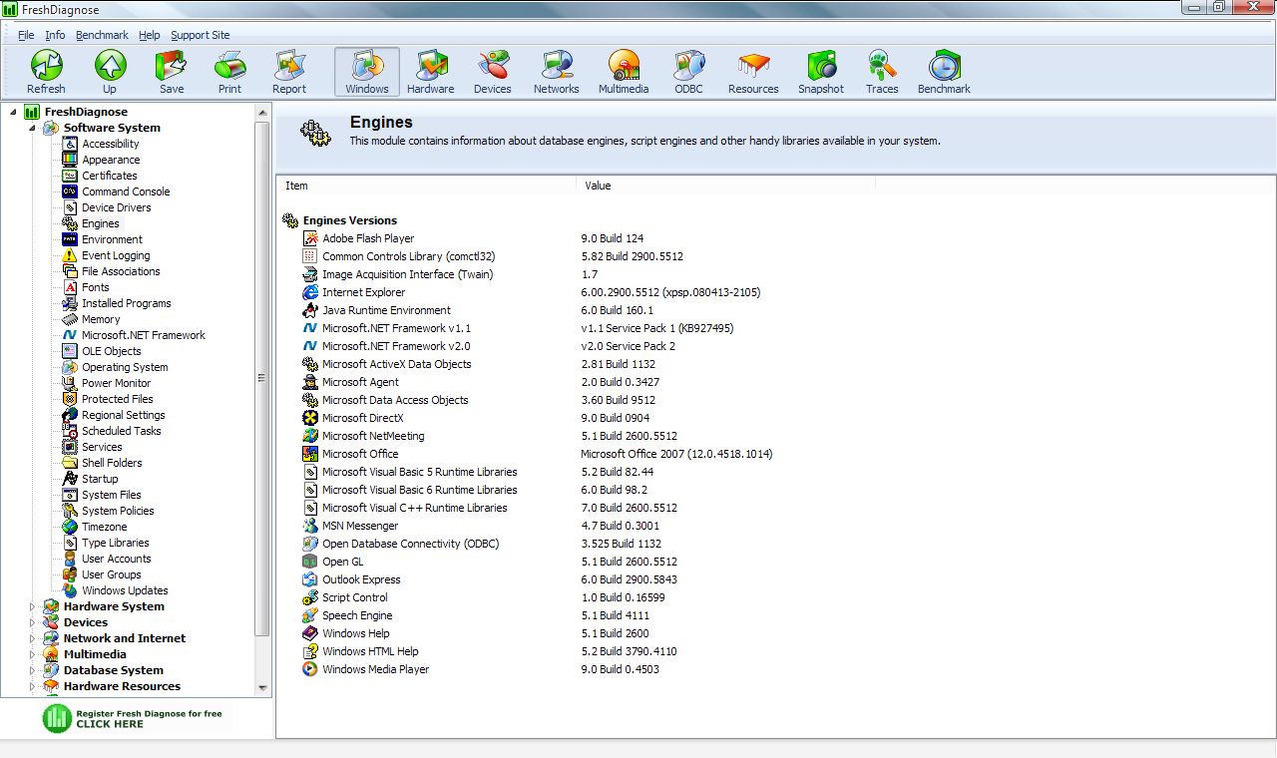Image resolution: width=1277 pixels, height=758 pixels.
Task: Expand the Devices branch
Action: tap(32, 622)
